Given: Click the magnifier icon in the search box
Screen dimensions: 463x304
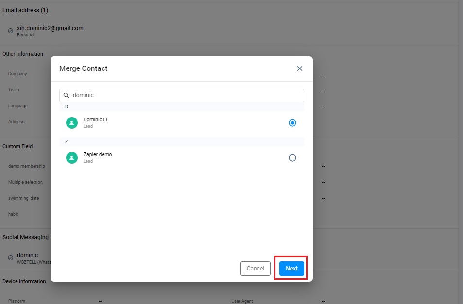Looking at the screenshot, I should [66, 95].
